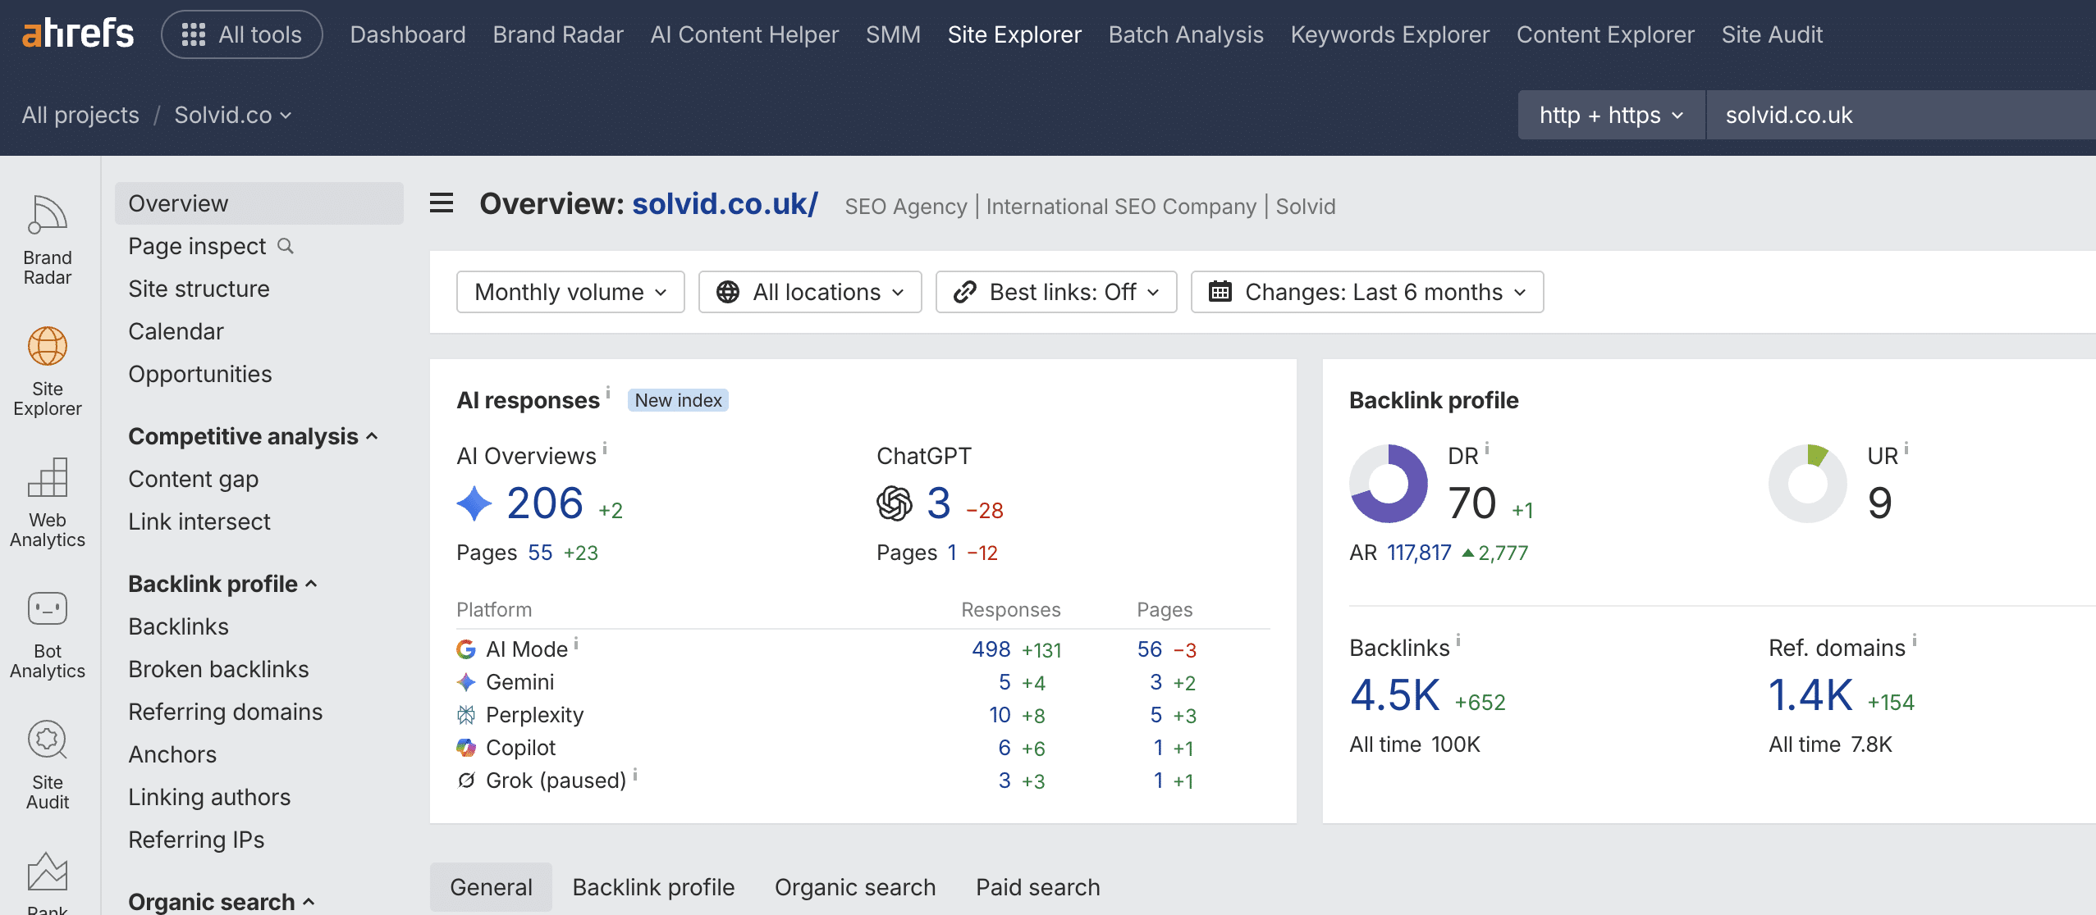Click the info icon beside AI Overviews
2096x915 pixels.
605,447
